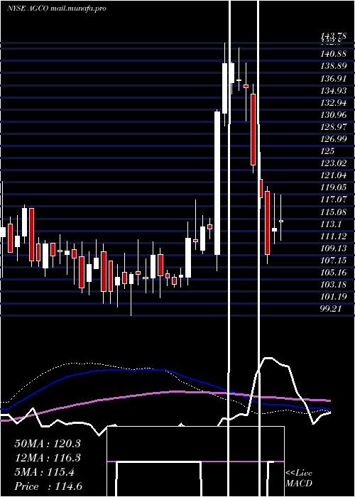Click the 140.88 price axis label
Screen dimensions: 355x497
point(333,54)
